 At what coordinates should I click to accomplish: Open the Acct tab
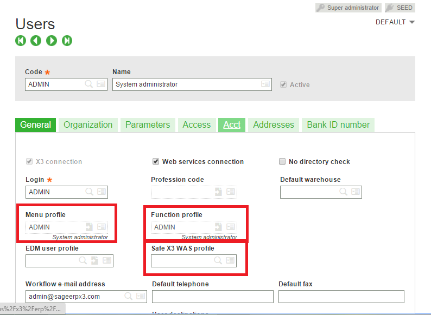tap(232, 125)
